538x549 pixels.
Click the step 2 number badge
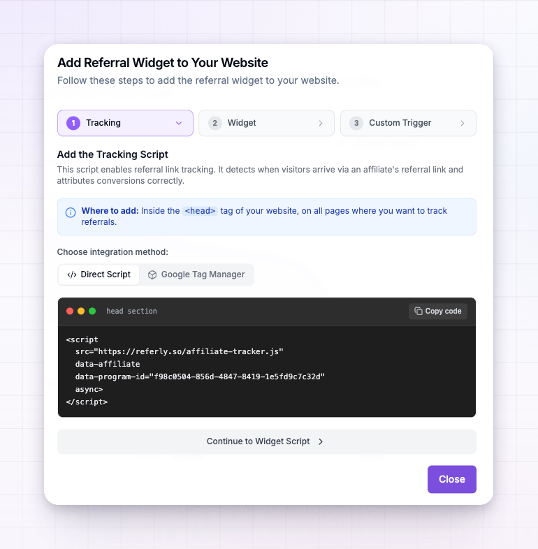215,123
